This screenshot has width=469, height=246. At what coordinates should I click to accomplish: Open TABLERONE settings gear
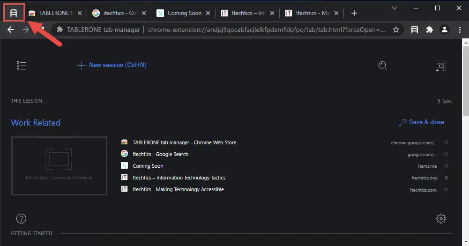pos(441,218)
